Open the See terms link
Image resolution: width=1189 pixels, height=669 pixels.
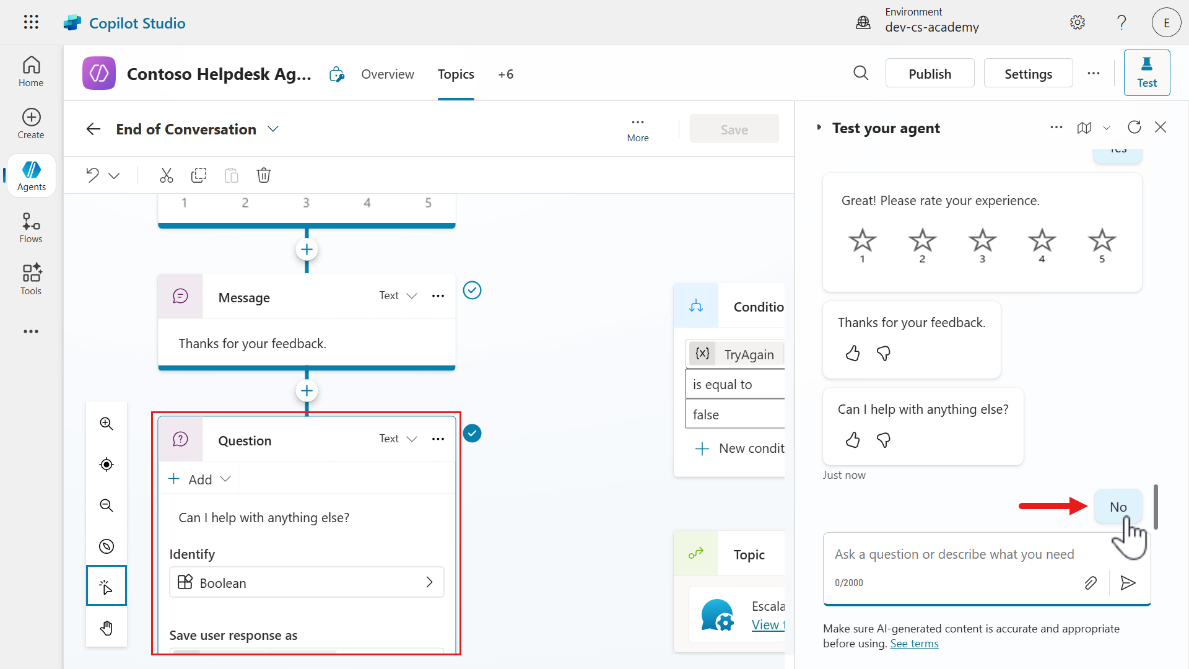(x=914, y=644)
